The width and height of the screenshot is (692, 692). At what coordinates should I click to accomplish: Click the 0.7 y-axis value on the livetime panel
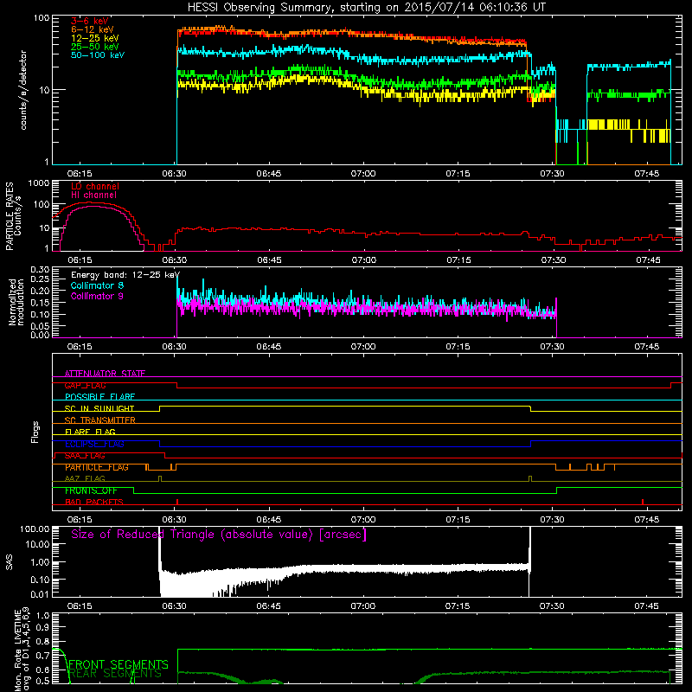click(42, 656)
